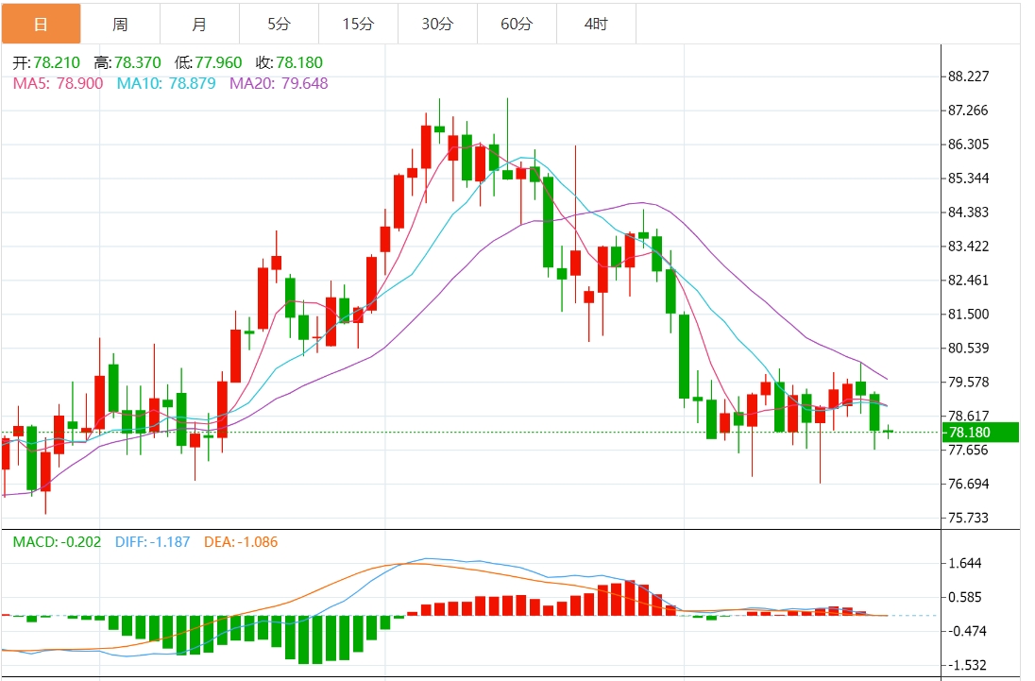Click the 87.266 price axis label
The image size is (1035, 681).
(x=968, y=111)
